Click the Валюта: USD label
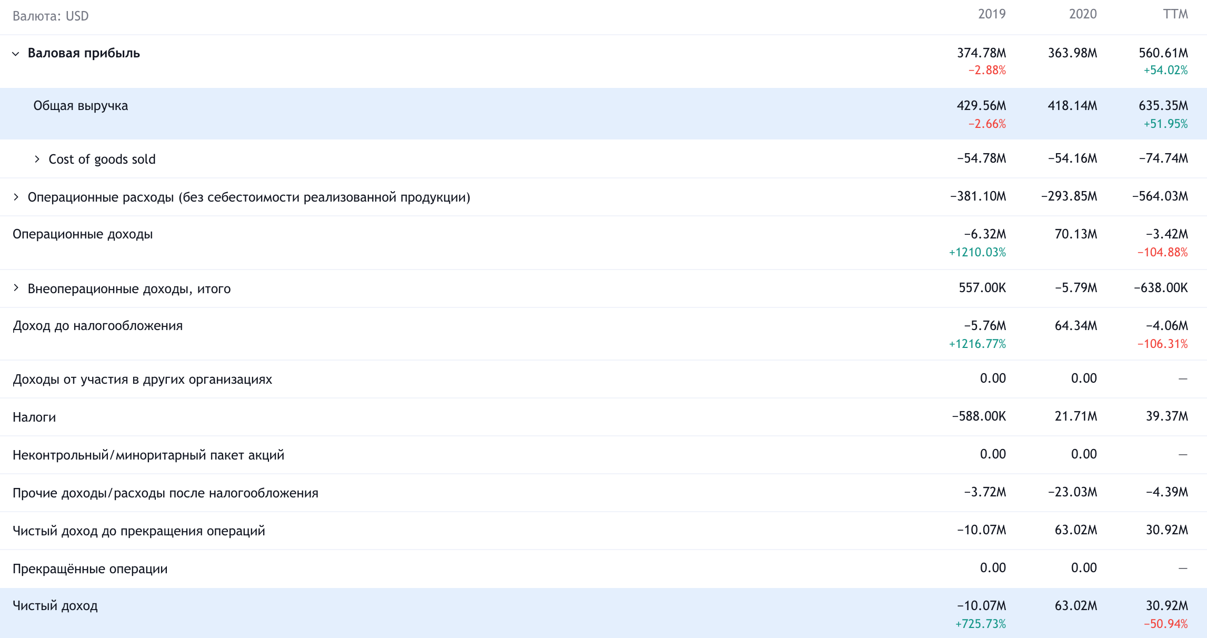The width and height of the screenshot is (1207, 638). (51, 16)
